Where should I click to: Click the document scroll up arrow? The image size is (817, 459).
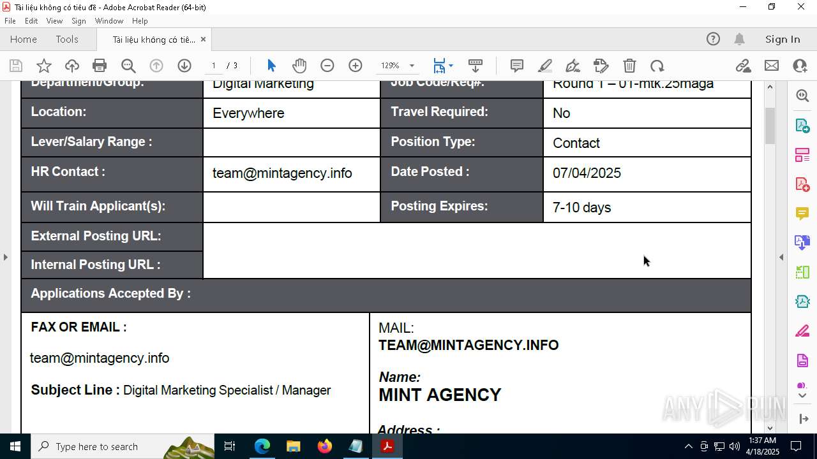[x=770, y=87]
